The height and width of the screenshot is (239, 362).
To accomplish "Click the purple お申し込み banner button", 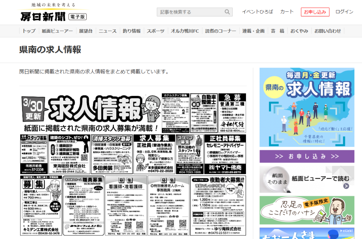I will (x=306, y=156).
